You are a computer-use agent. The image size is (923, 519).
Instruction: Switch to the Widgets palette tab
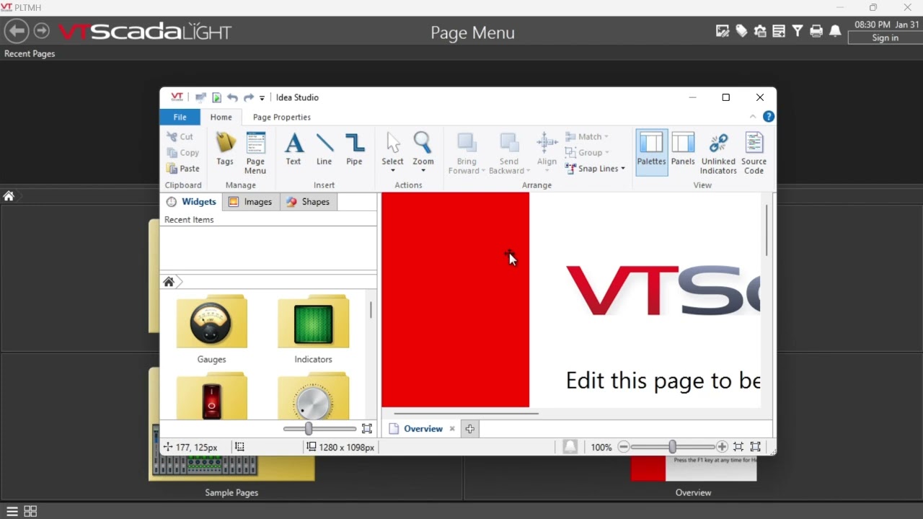coord(191,202)
